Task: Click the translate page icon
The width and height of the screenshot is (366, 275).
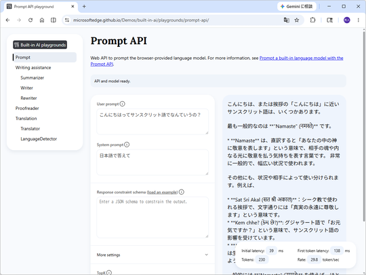Action: [287, 20]
